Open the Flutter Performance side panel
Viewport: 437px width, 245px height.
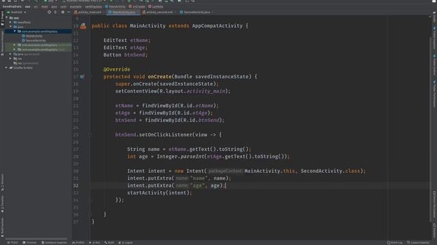click(434, 94)
